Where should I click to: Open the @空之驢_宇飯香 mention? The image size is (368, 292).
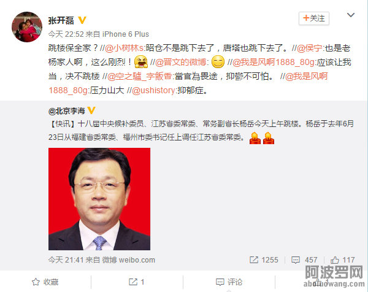point(140,76)
